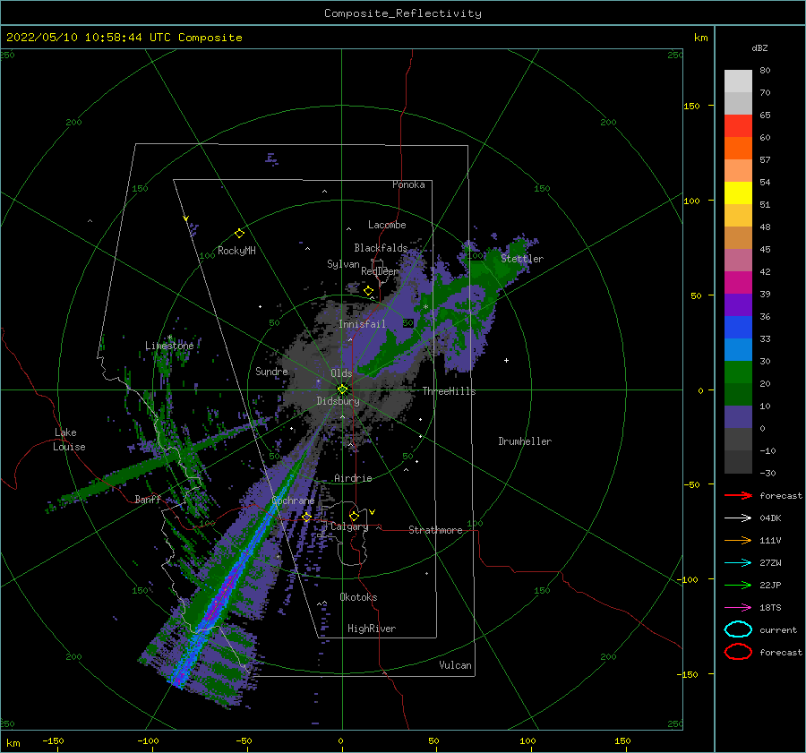Click the Cochrane city label
Screen dimensions: 806x753
pos(293,501)
